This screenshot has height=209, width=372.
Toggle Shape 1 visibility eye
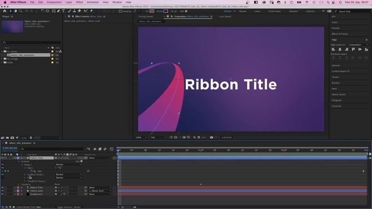pos(2,164)
